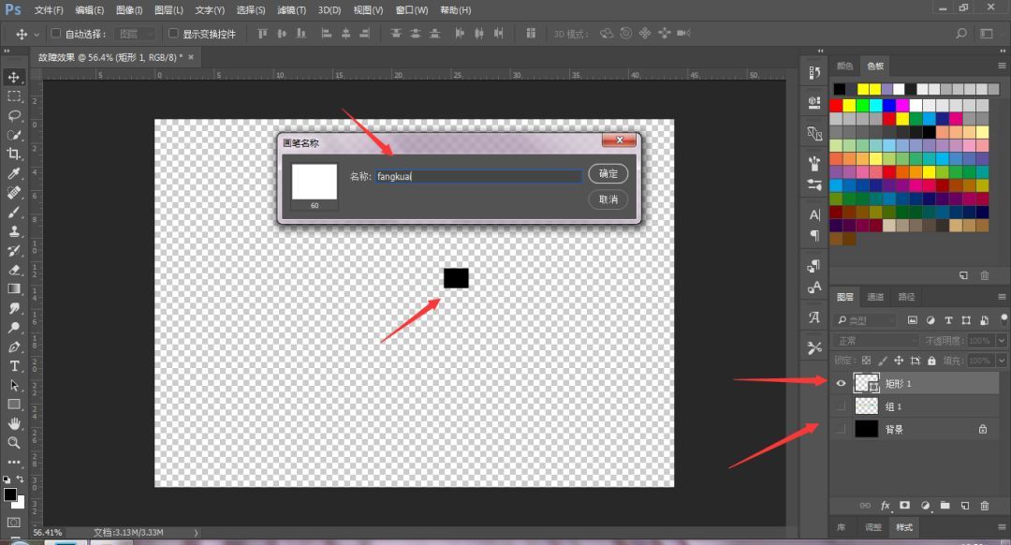
Task: Select the Lasso tool
Action: 13,115
